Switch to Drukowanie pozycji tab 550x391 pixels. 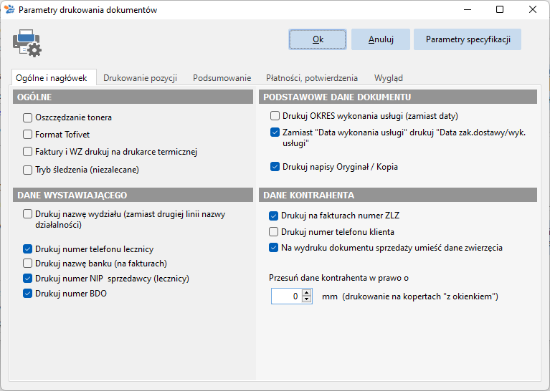point(140,78)
